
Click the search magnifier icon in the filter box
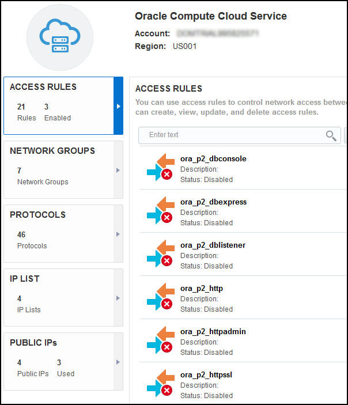click(331, 135)
